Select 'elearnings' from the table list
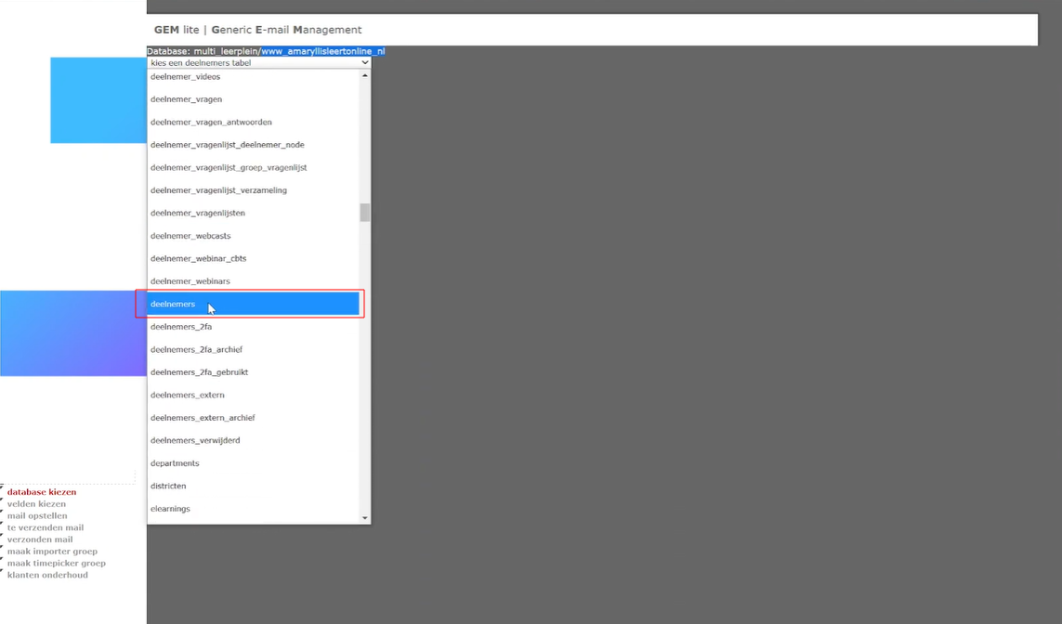1062x624 pixels. pos(170,509)
